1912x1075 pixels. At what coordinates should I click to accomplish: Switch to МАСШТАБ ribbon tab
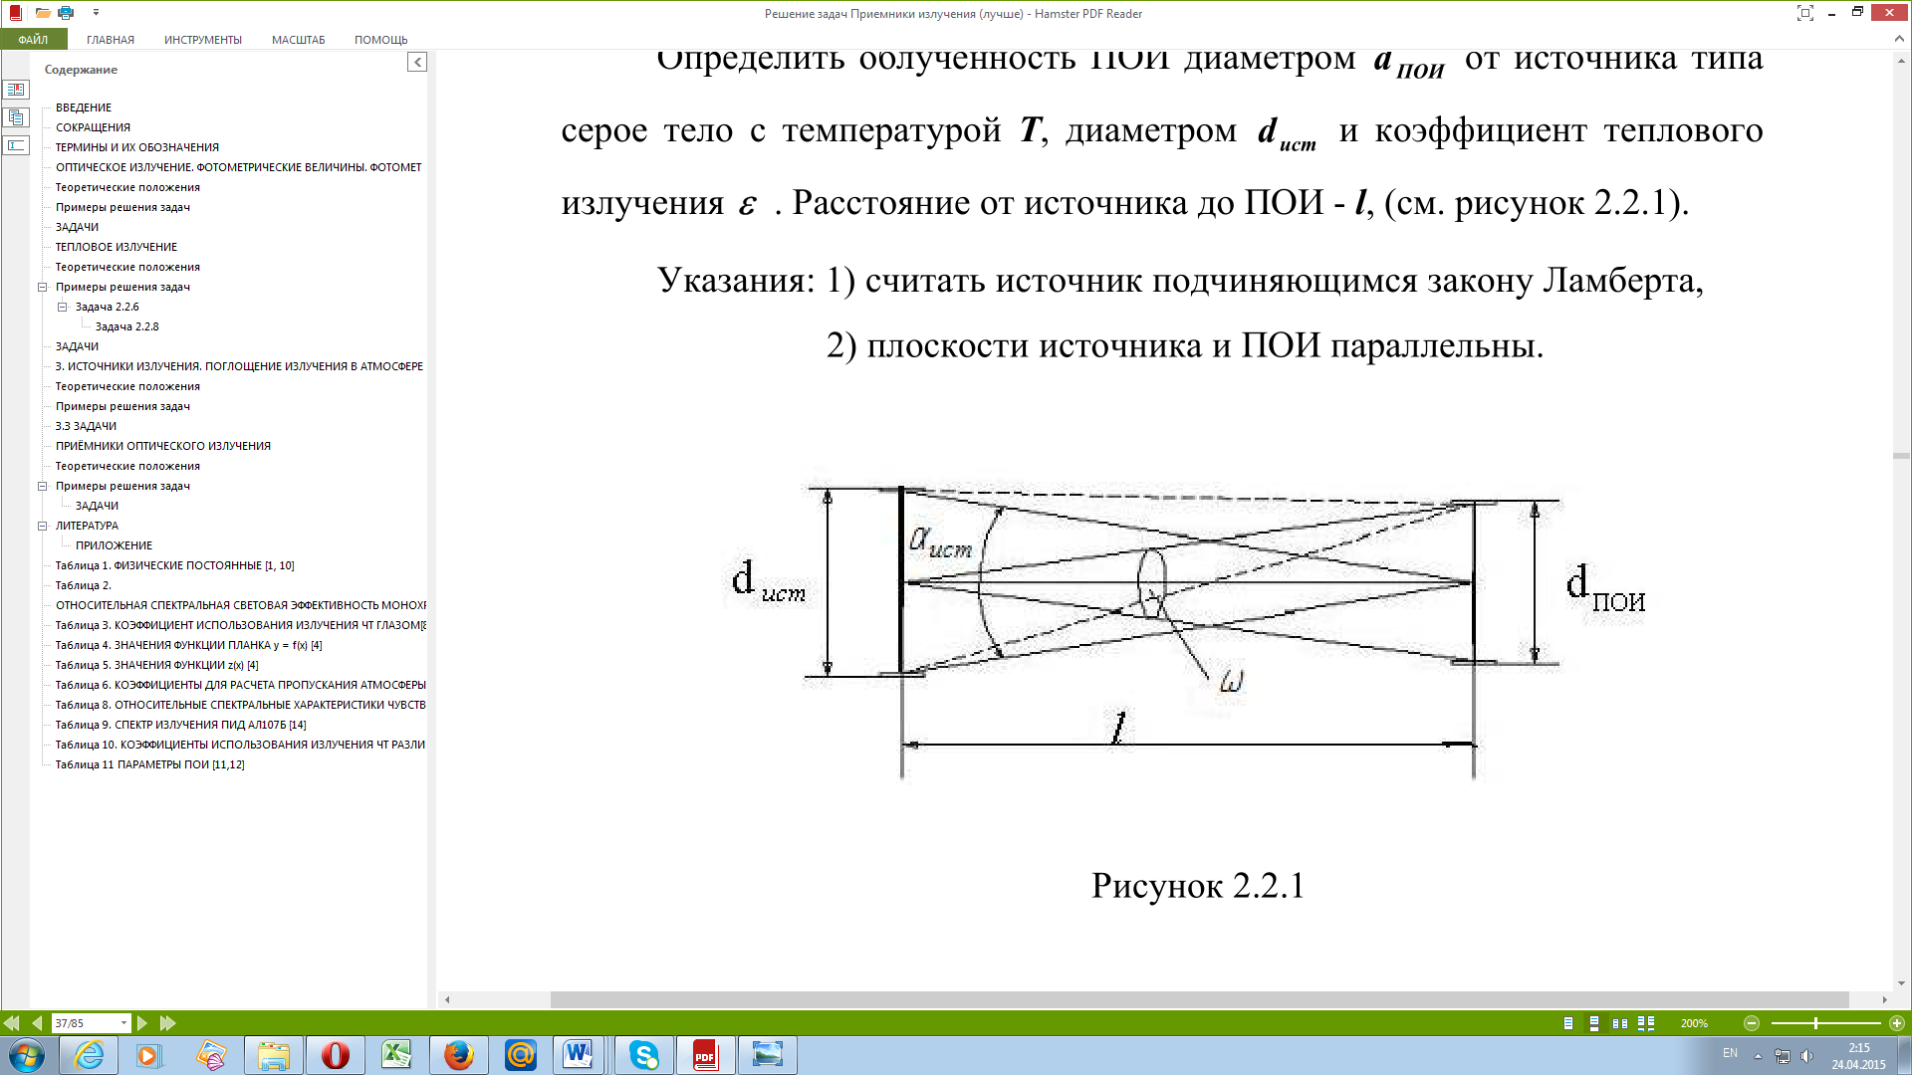coord(299,40)
